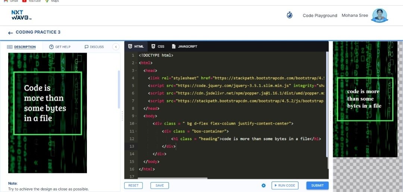Click the description panel vertical scrollbar
Screen dimensions: 403x192
[119, 89]
